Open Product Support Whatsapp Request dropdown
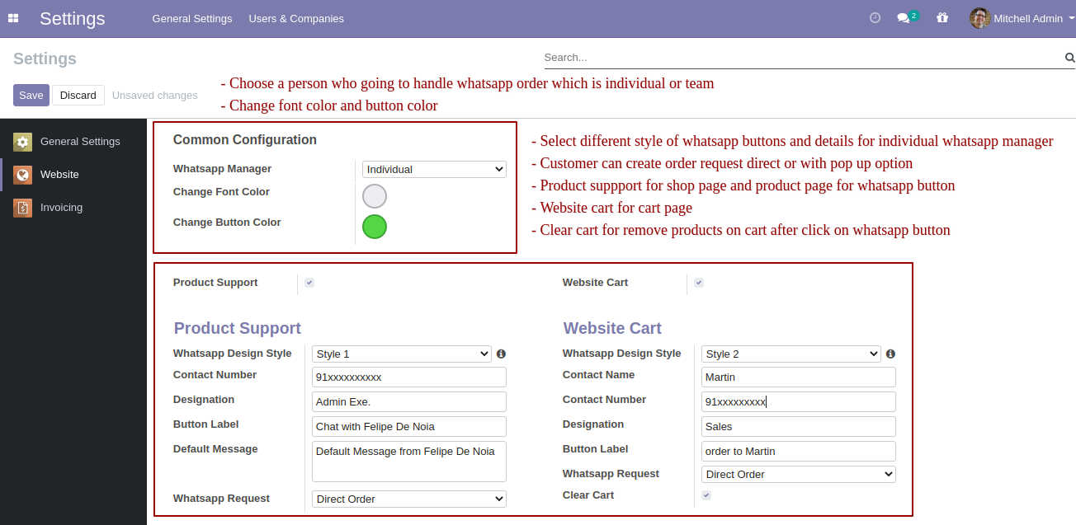This screenshot has width=1076, height=525. 409,499
